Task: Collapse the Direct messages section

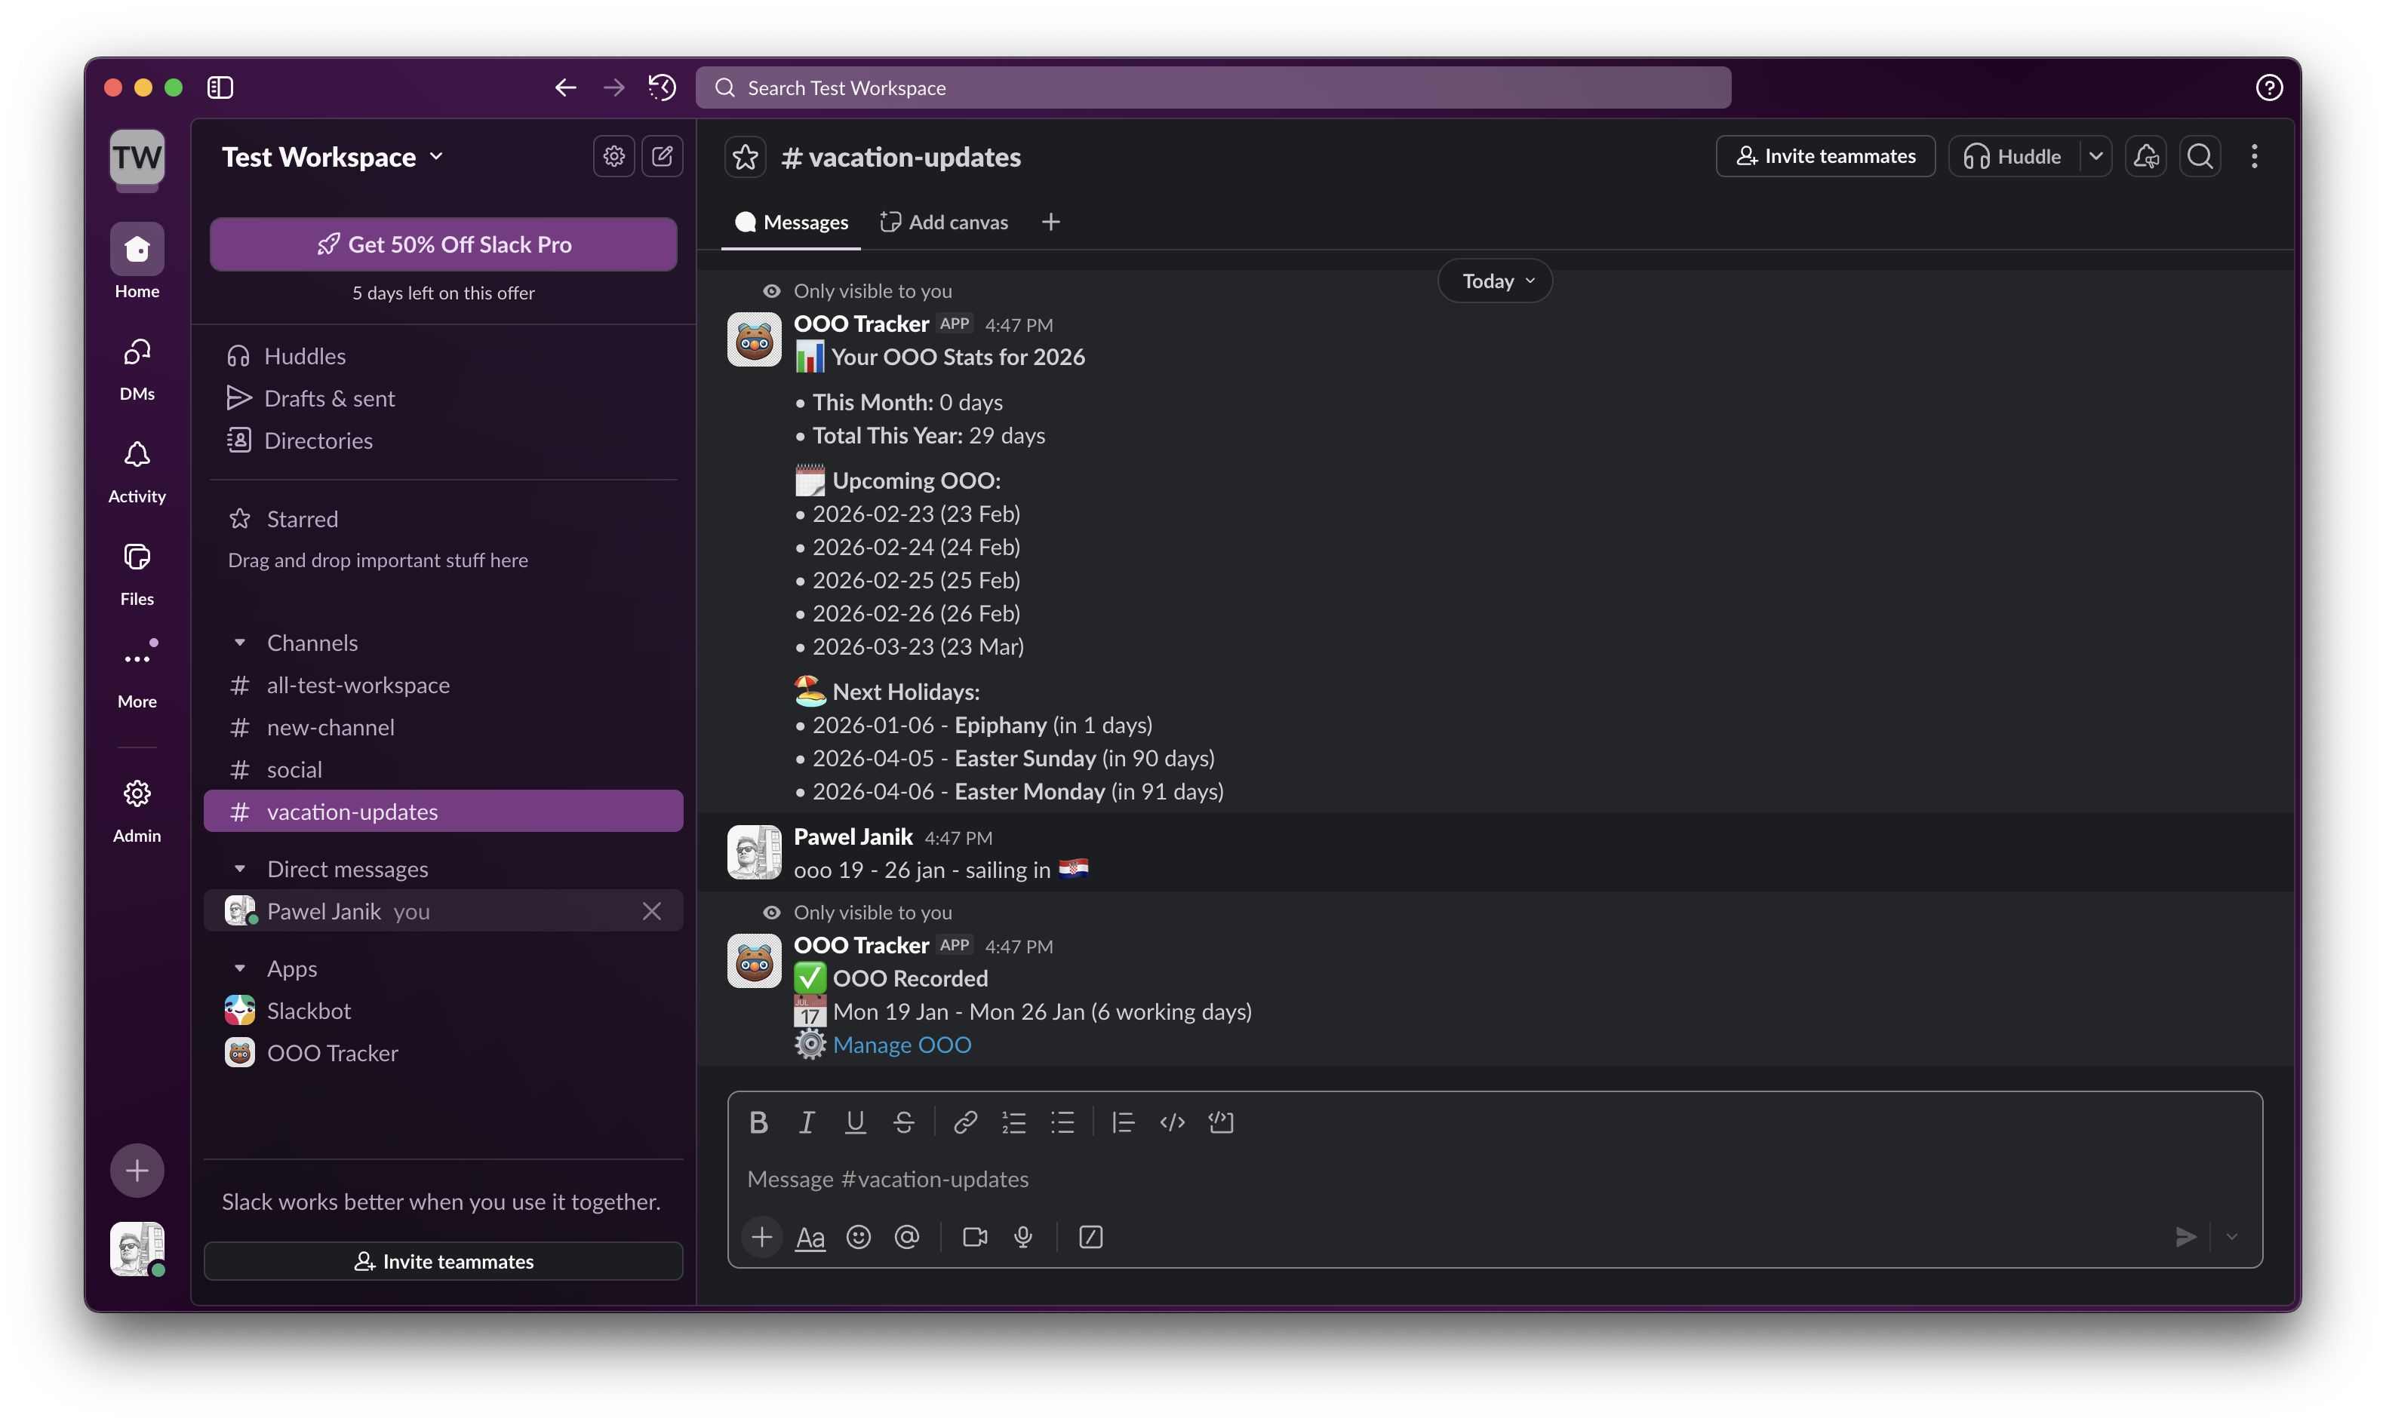Action: 241,868
